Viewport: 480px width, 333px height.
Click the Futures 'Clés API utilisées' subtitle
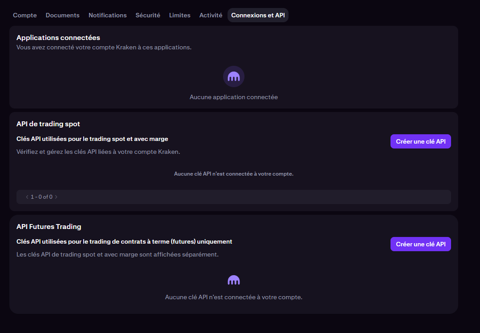click(x=124, y=241)
